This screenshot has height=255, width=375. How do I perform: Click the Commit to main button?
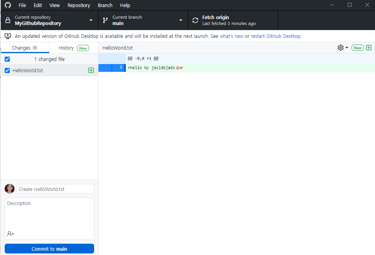49,249
